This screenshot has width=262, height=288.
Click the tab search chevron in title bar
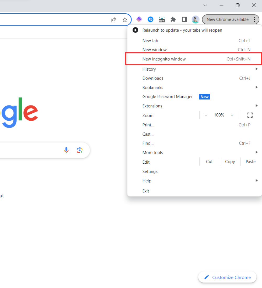pos(205,5)
